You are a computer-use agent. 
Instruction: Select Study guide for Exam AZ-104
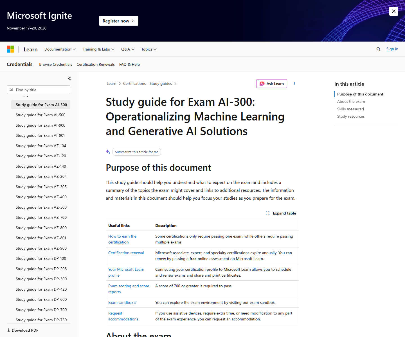(x=41, y=146)
